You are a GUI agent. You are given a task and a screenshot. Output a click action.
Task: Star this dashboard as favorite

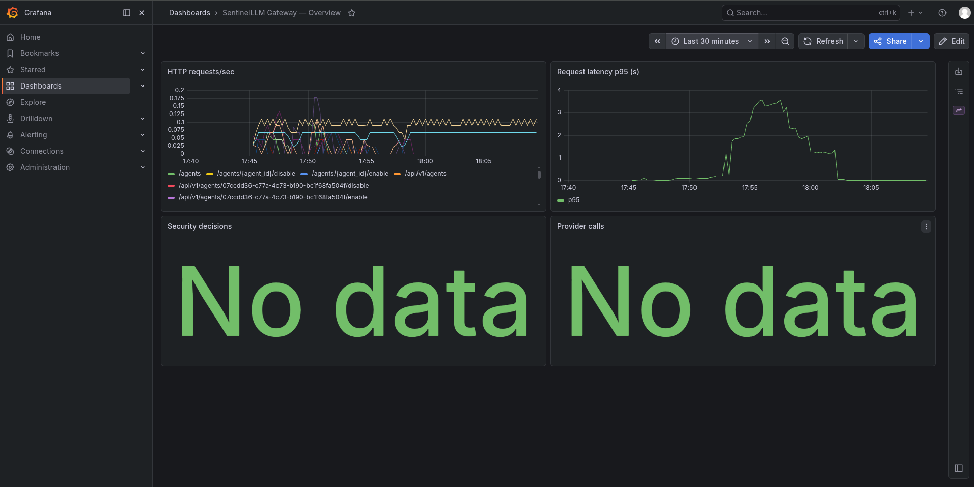352,13
